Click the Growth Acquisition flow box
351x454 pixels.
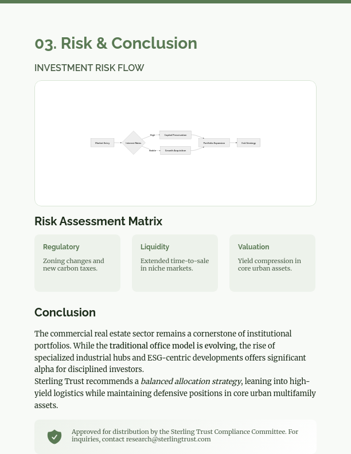pos(175,151)
